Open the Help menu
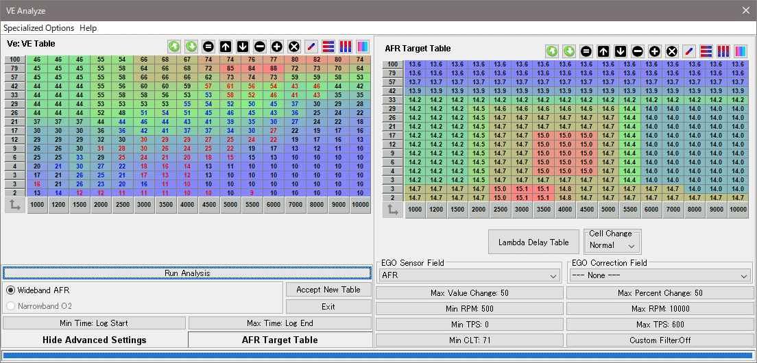The height and width of the screenshot is (363, 757). [x=88, y=28]
